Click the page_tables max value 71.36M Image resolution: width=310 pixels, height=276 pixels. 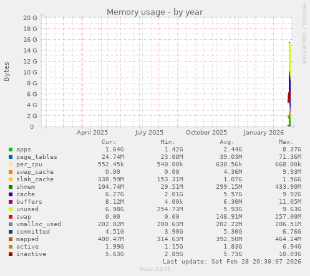290,157
